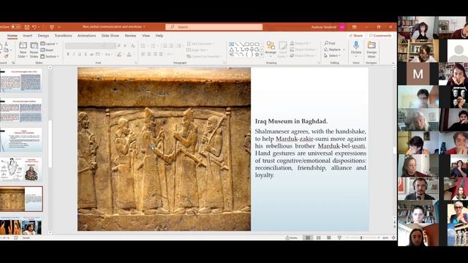This screenshot has width=468, height=263.
Task: Click the Bullets list icon
Action: click(x=144, y=45)
